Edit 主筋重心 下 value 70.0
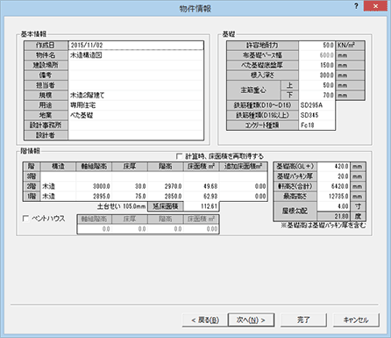The height and width of the screenshot is (338, 391). coord(316,95)
